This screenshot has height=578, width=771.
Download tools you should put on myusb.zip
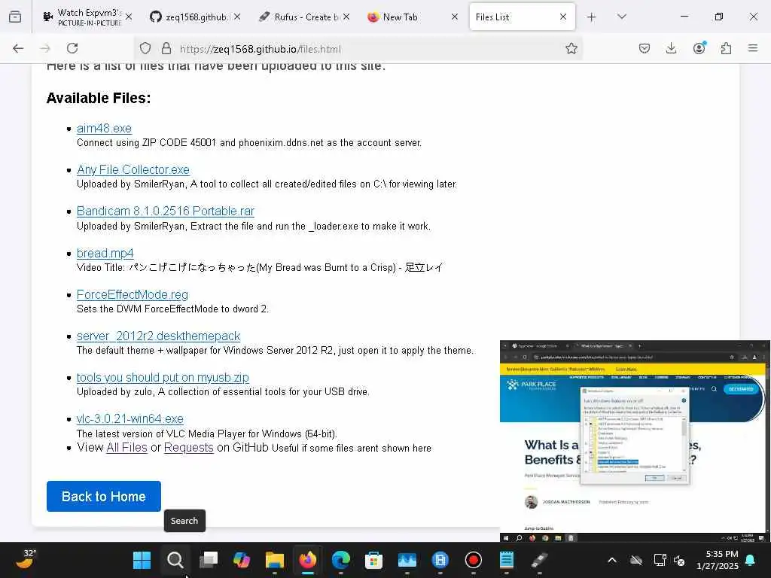(x=163, y=378)
